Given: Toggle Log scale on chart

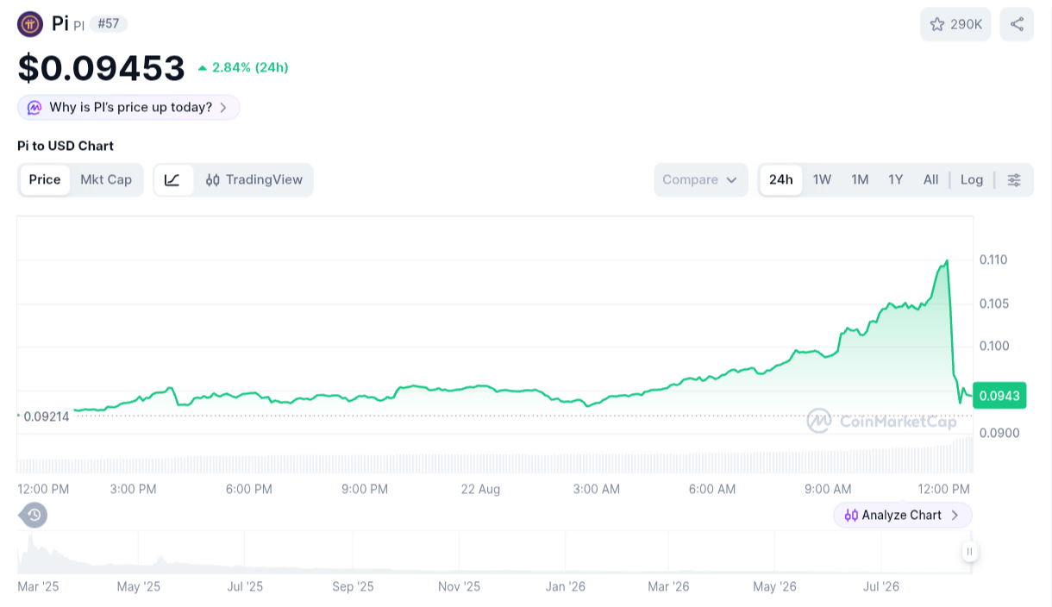Looking at the screenshot, I should pos(972,180).
